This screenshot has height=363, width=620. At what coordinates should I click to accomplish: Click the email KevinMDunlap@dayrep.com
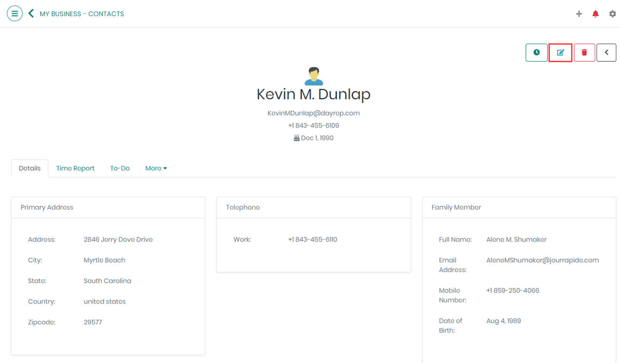point(314,113)
